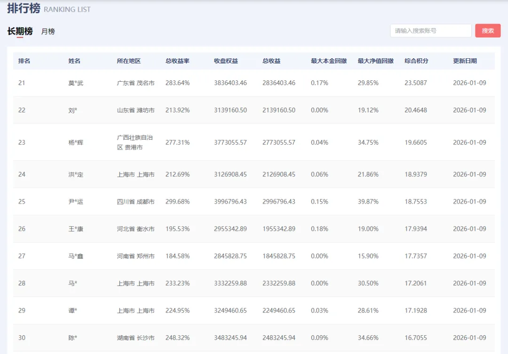This screenshot has height=354, width=508.
Task: Click region 湖南省 长沙市
Action: [x=136, y=338]
